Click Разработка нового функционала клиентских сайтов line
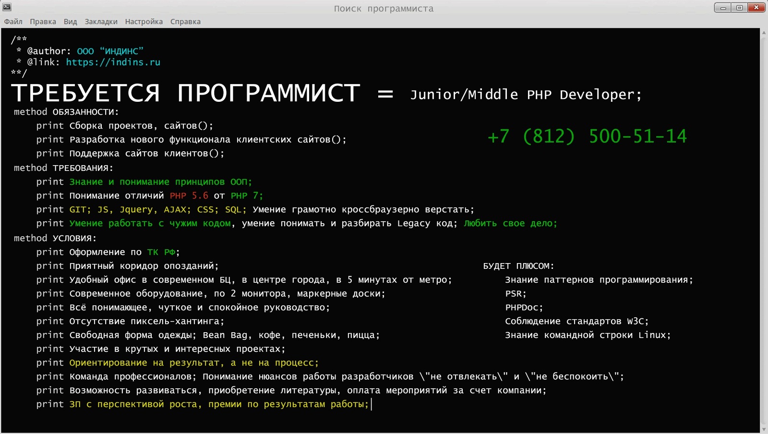Viewport: 768px width, 434px height. coord(191,140)
